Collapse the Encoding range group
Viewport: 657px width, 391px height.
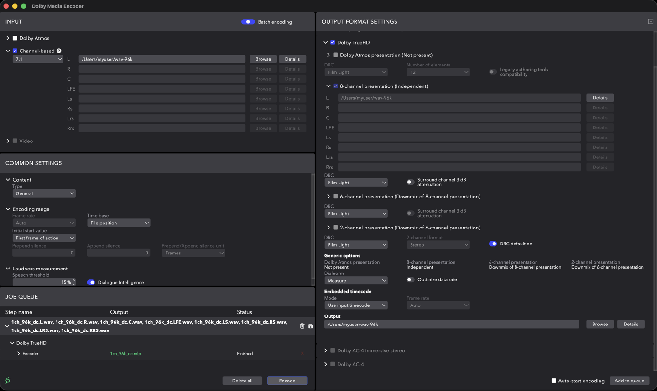coord(8,209)
